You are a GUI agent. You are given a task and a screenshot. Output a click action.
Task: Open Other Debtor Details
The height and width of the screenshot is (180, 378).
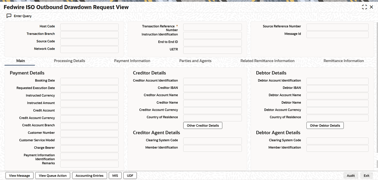[325, 126]
